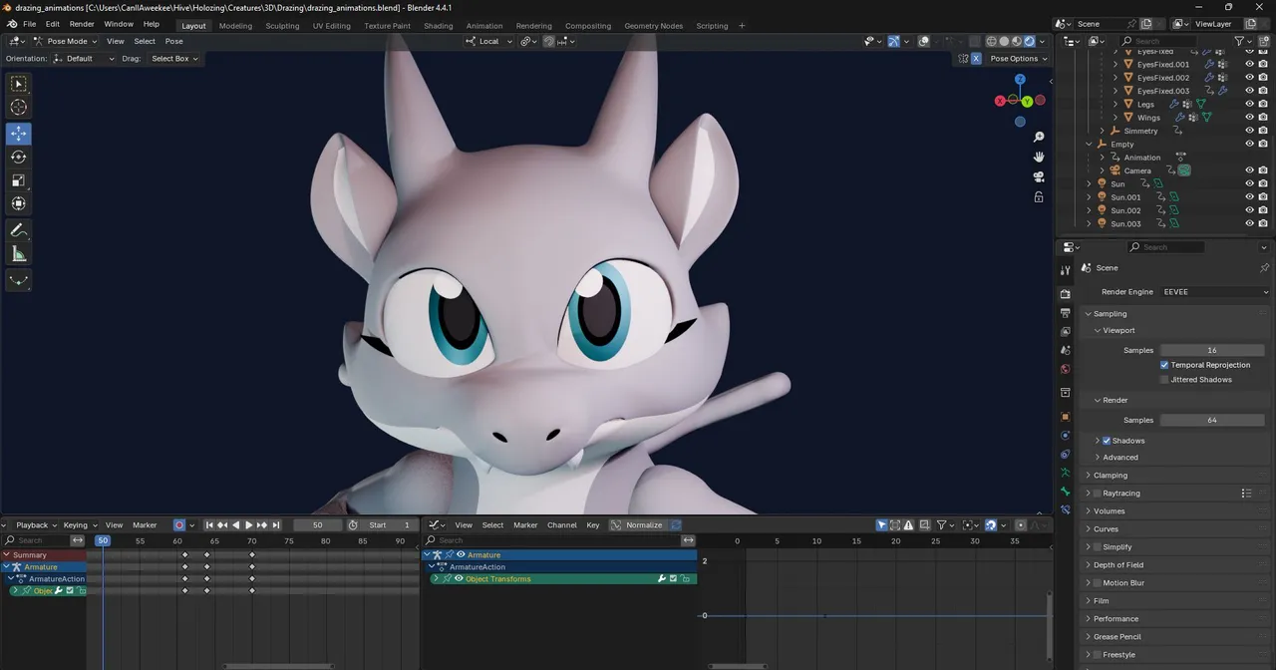1276x670 pixels.
Task: Open the Pose Options dropdown
Action: click(1018, 59)
